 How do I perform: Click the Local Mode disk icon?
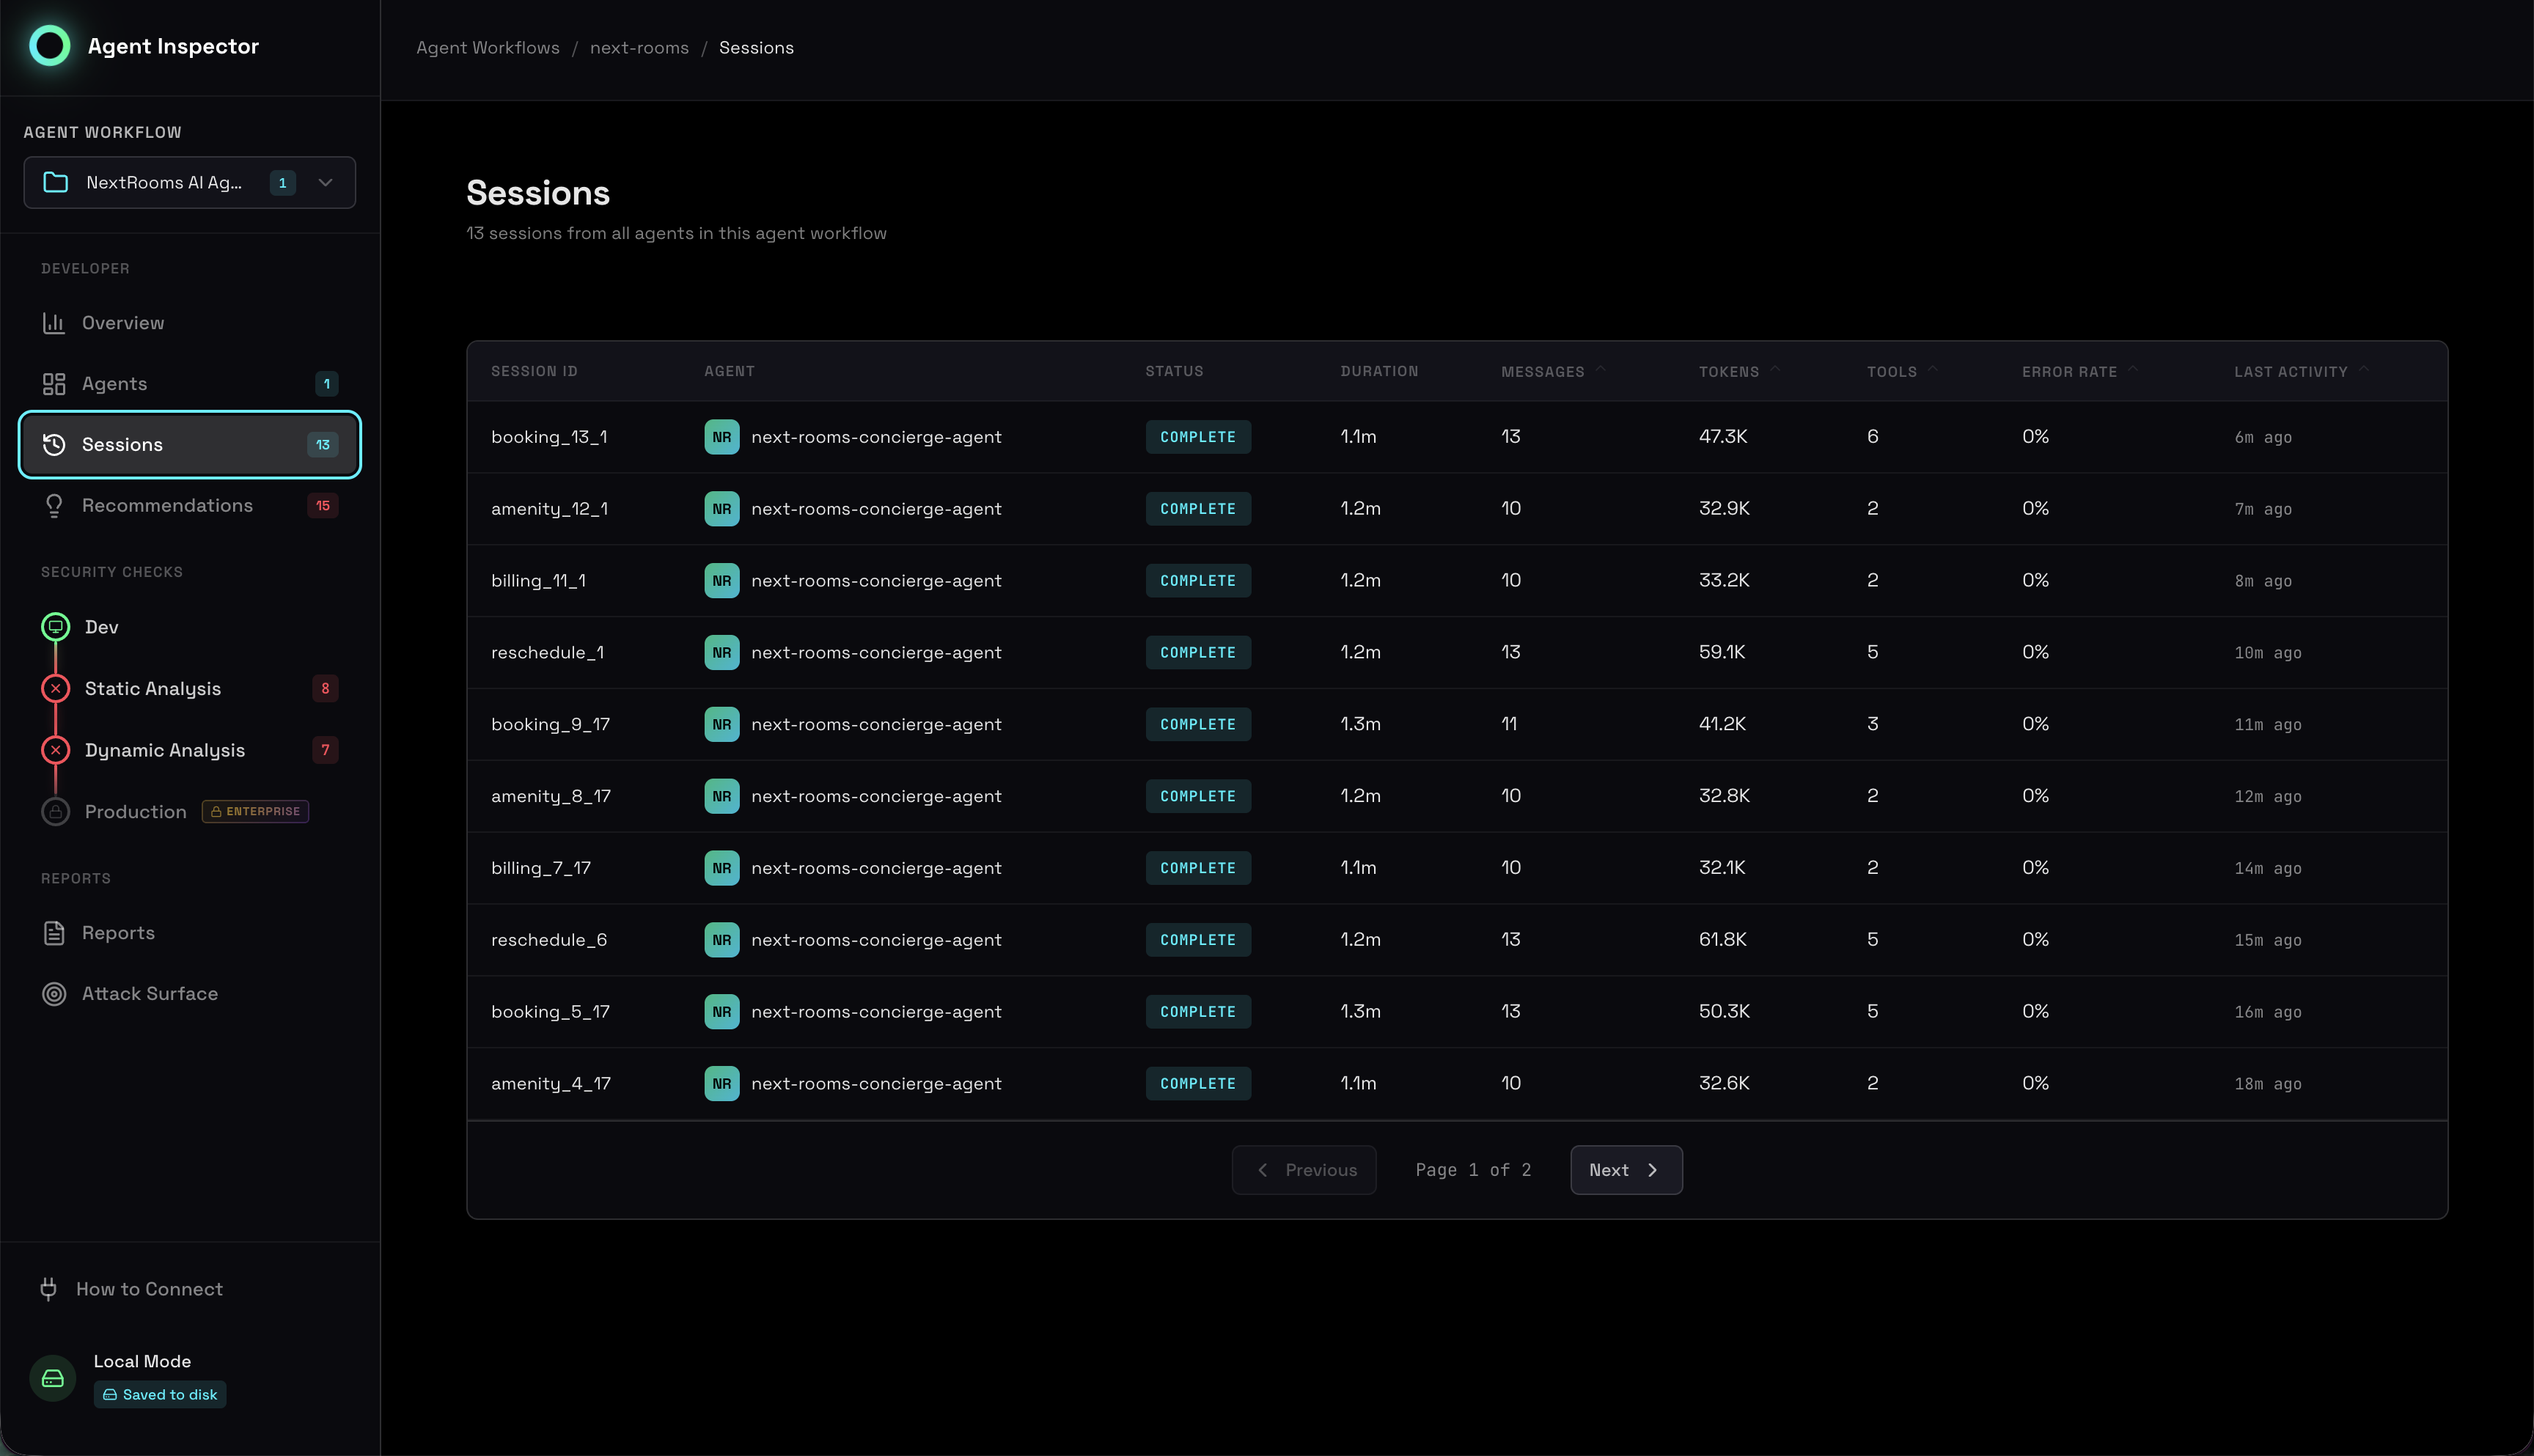tap(53, 1378)
